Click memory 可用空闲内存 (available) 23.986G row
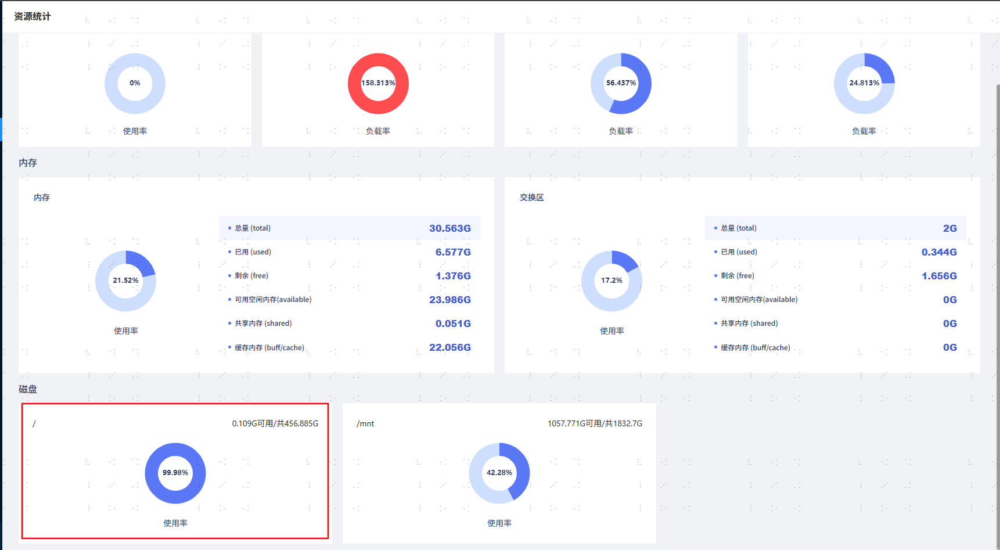Image resolution: width=1000 pixels, height=550 pixels. 350,300
